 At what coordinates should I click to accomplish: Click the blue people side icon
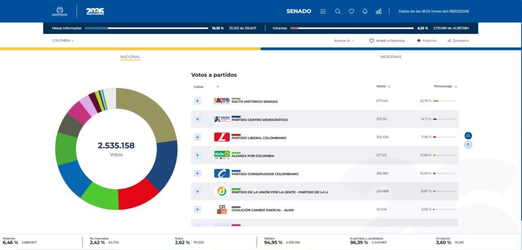point(468,136)
